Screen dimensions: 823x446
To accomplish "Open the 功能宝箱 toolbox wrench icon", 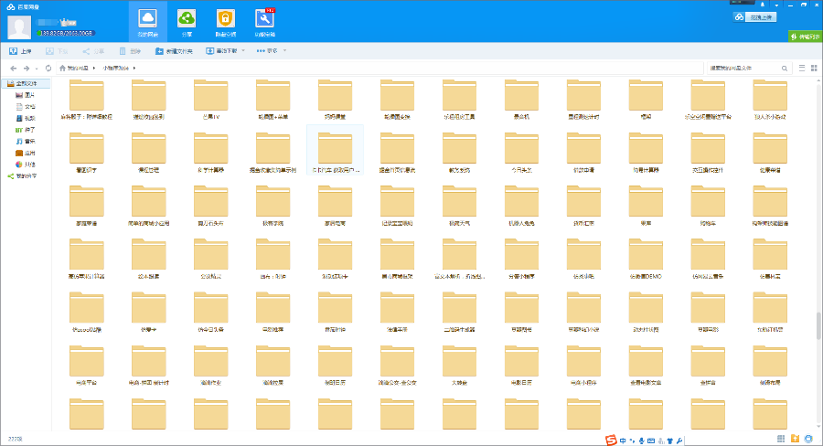I will click(x=264, y=21).
